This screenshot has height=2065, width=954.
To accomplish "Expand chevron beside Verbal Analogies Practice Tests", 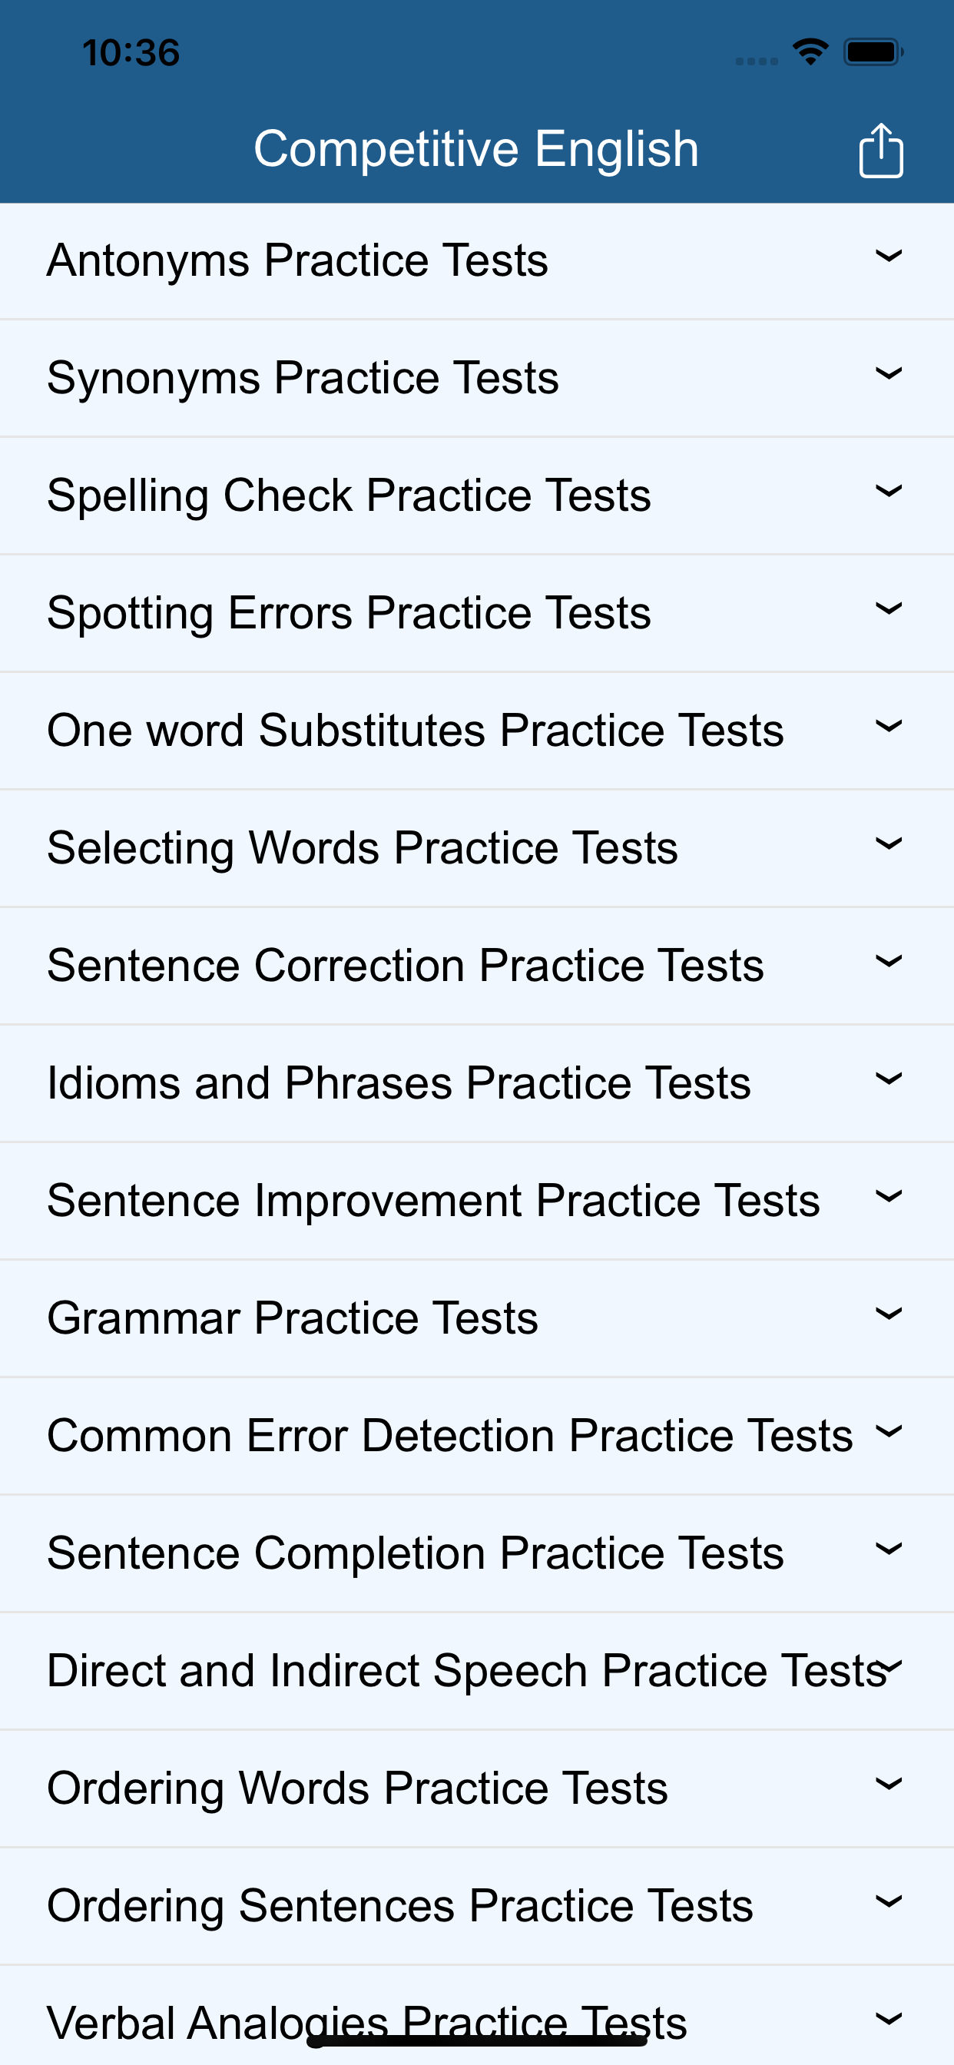I will (888, 2020).
